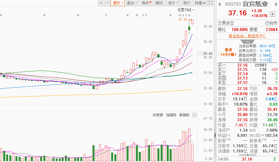
Task: Expand the panel below 流通股 row
Action: coord(248,155)
